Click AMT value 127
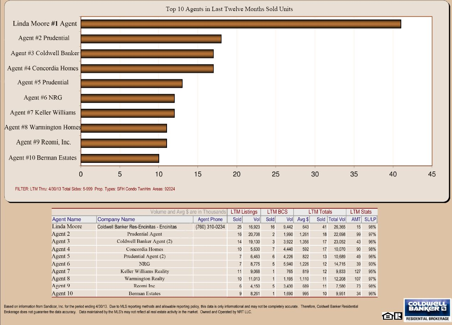452x325 pixels. point(357,271)
